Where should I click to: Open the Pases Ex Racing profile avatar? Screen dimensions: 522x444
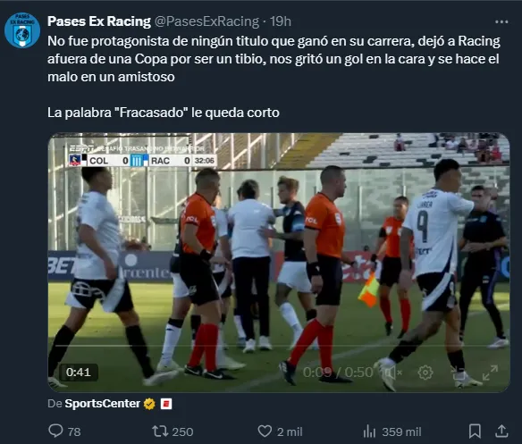click(22, 30)
